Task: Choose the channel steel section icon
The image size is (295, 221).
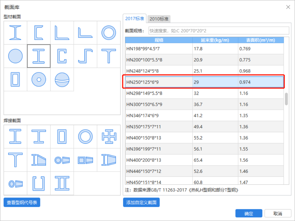Action: tap(39, 32)
